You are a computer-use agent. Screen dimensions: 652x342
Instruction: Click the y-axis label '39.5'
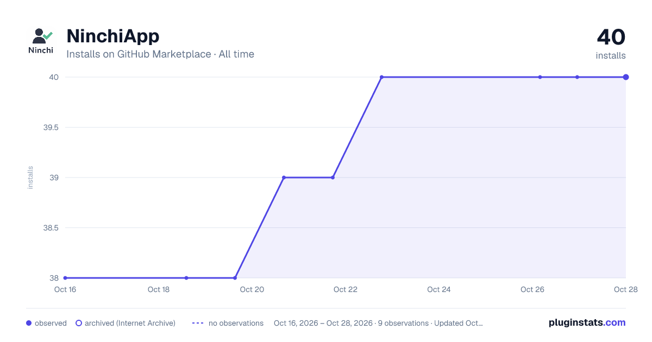(x=51, y=128)
